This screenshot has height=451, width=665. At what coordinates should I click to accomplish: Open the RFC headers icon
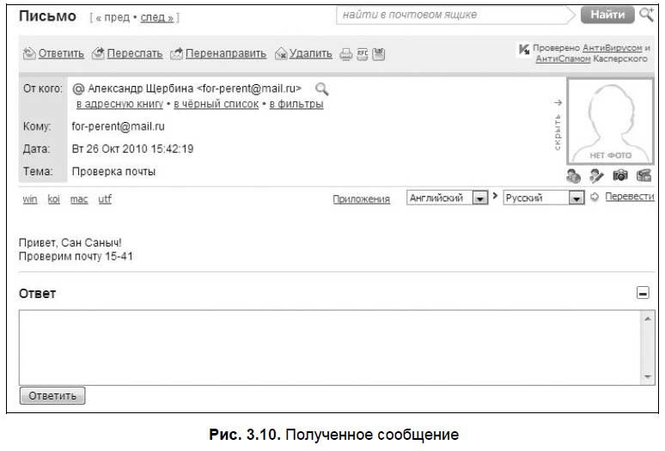(x=363, y=54)
